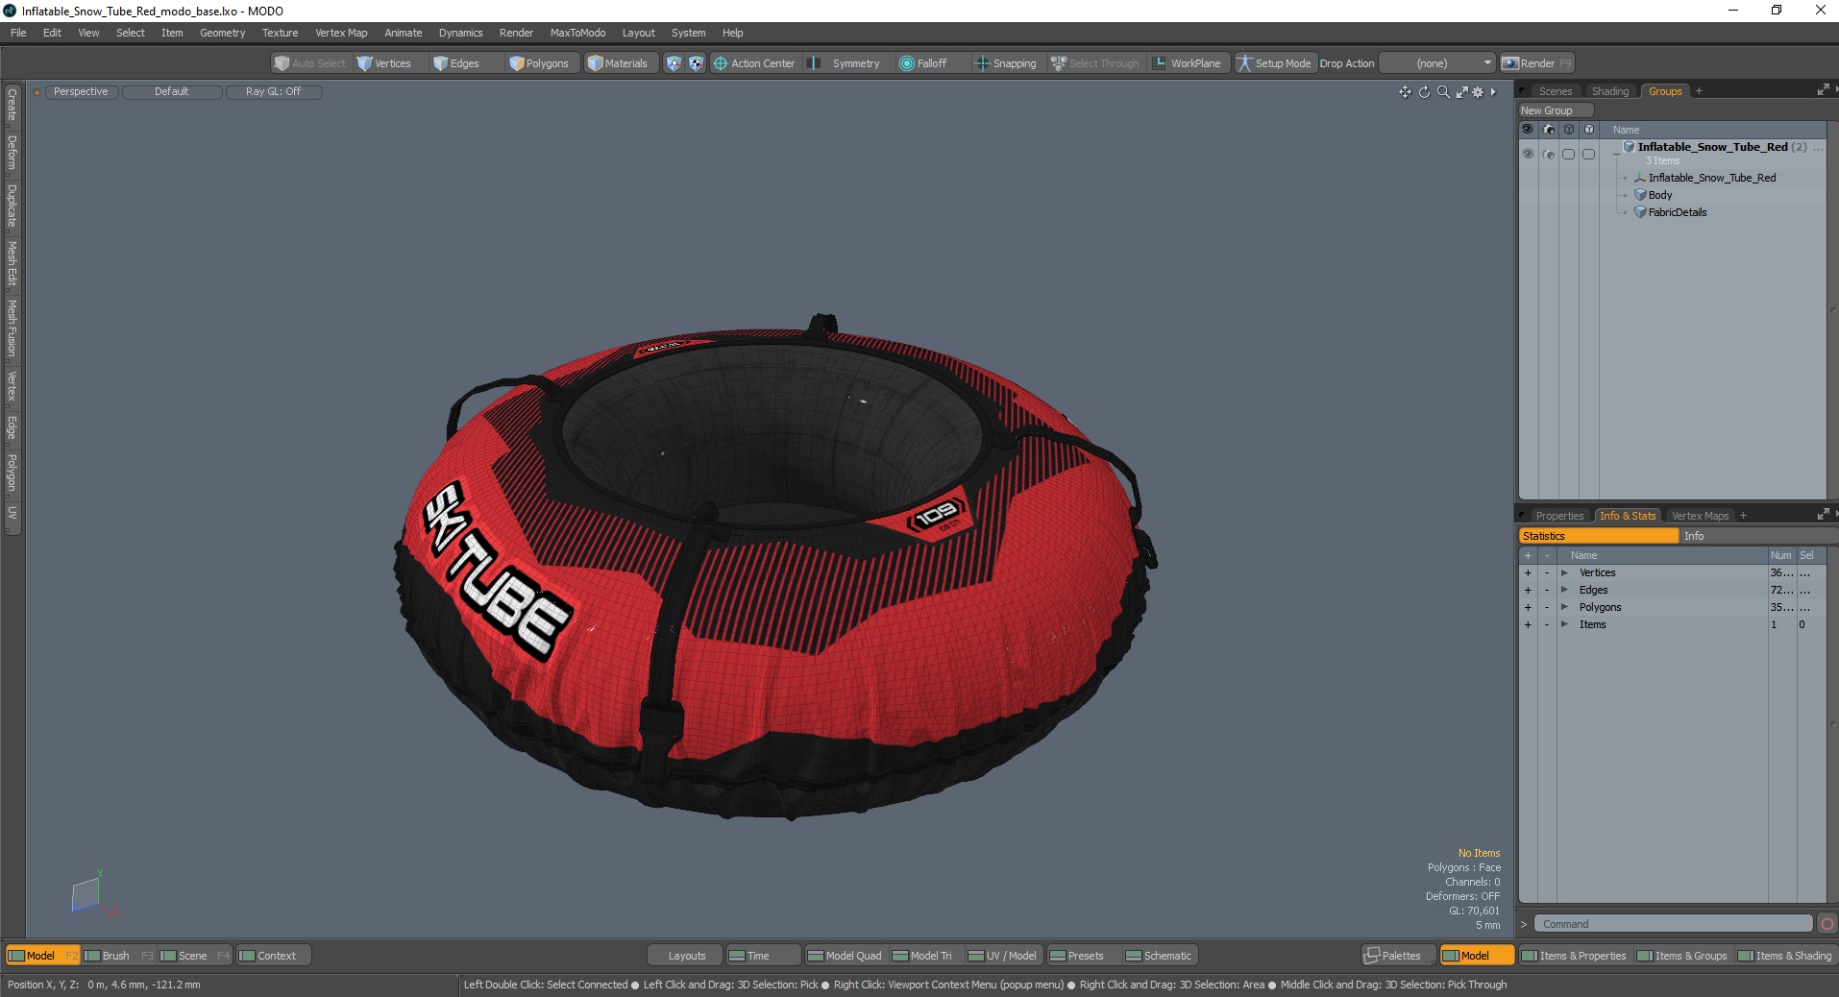This screenshot has height=997, width=1839.
Task: Click the Body mesh item icon
Action: pos(1640,195)
